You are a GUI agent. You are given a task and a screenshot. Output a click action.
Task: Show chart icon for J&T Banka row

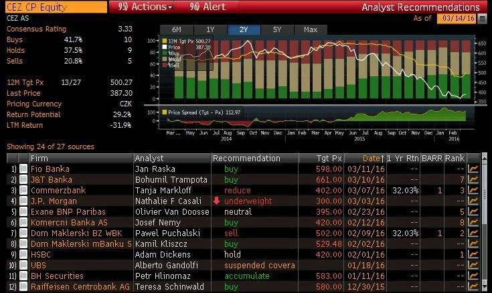click(473, 179)
